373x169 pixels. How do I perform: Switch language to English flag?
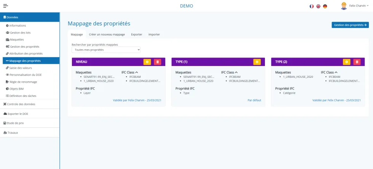point(318,6)
